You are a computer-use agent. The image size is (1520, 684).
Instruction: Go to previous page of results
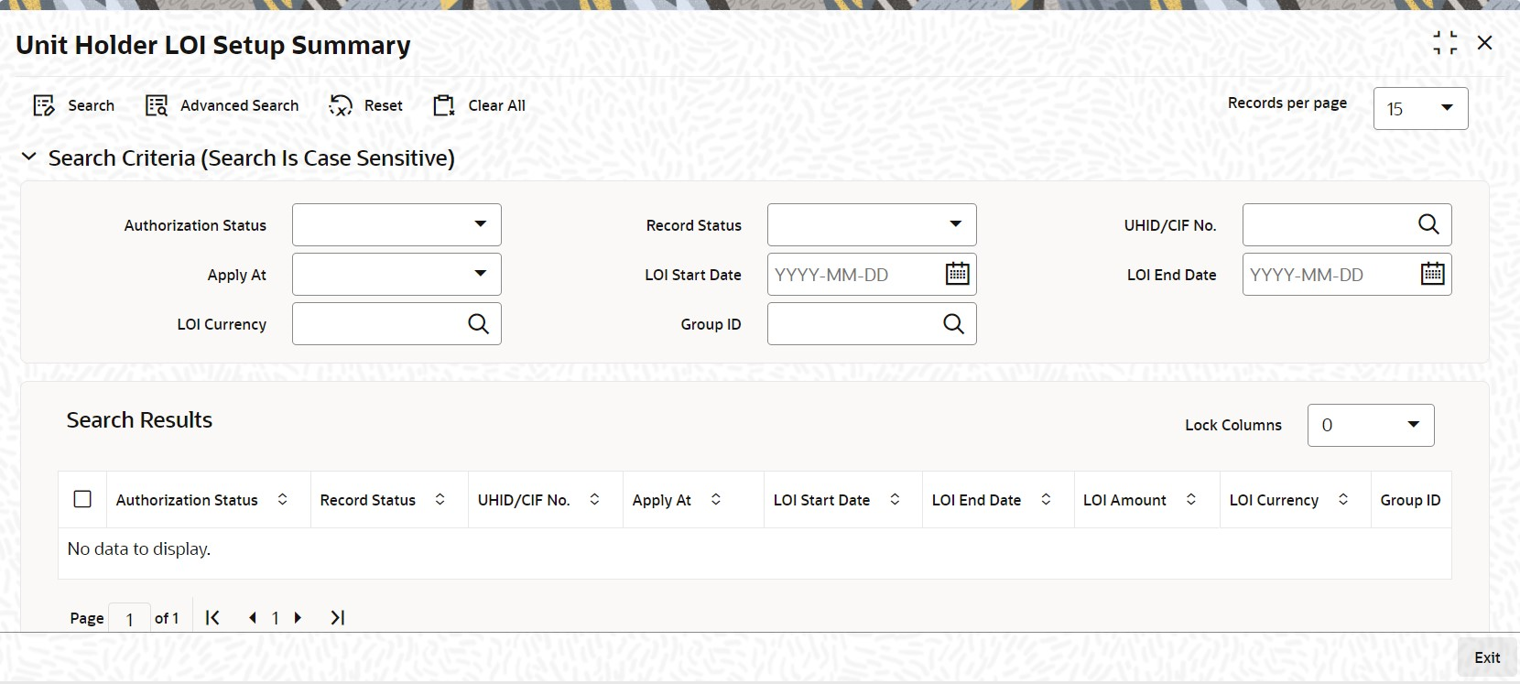[x=253, y=617]
